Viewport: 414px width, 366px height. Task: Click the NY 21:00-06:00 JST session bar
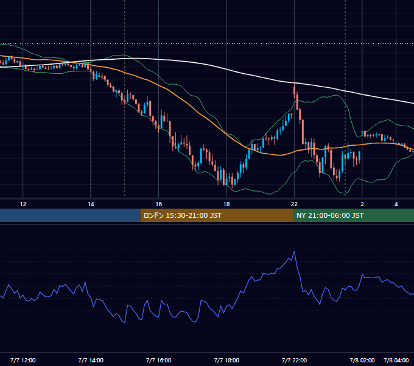(353, 215)
